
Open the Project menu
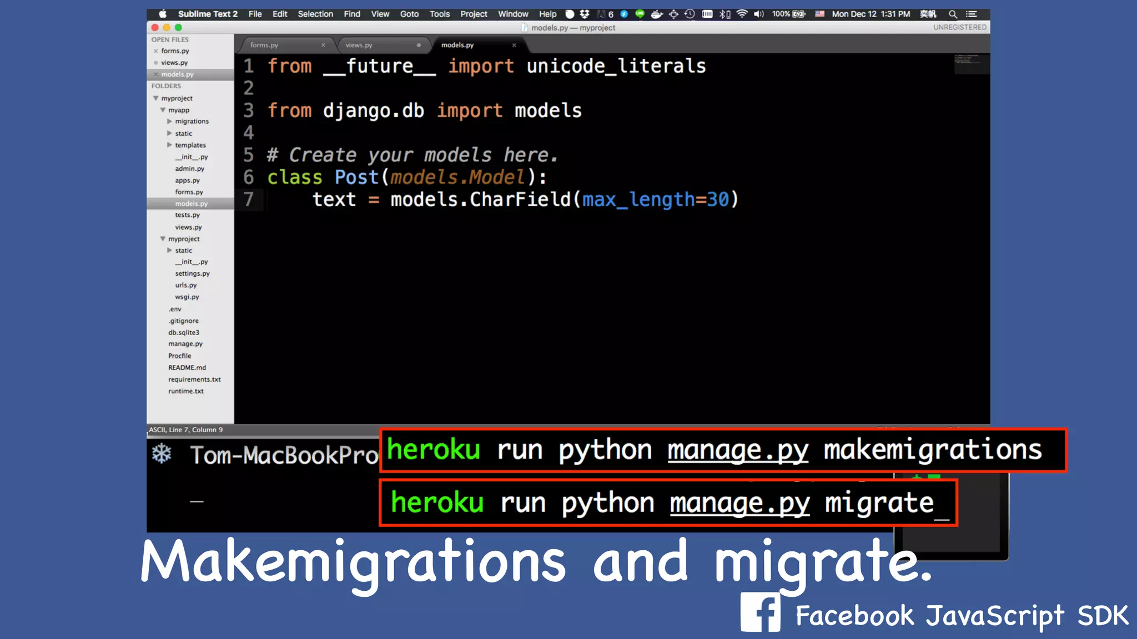pyautogui.click(x=474, y=14)
